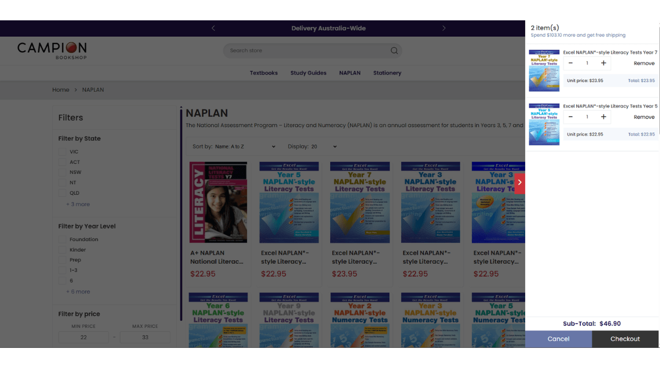
Task: Tick the year level 6 filter
Action: [x=63, y=280]
